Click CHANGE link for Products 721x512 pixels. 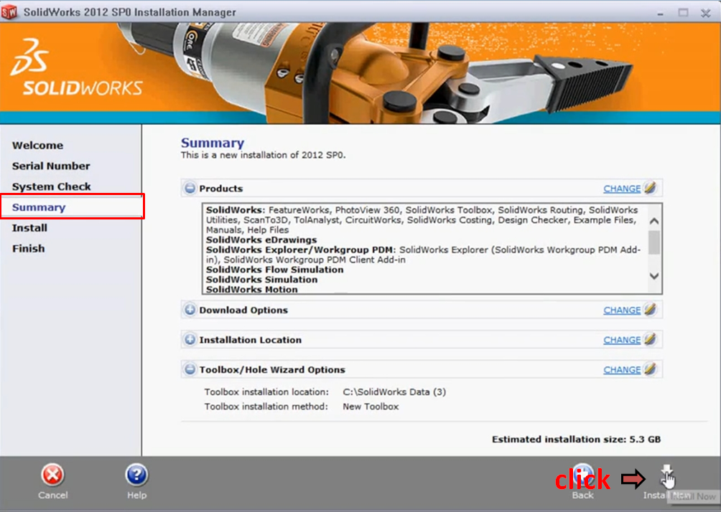click(x=622, y=189)
